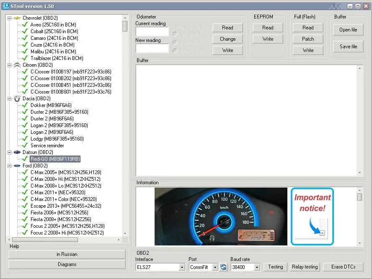Click the checkmark beside Redi-GO entry
Image resolution: width=372 pixels, height=279 pixels.
pyautogui.click(x=25, y=159)
